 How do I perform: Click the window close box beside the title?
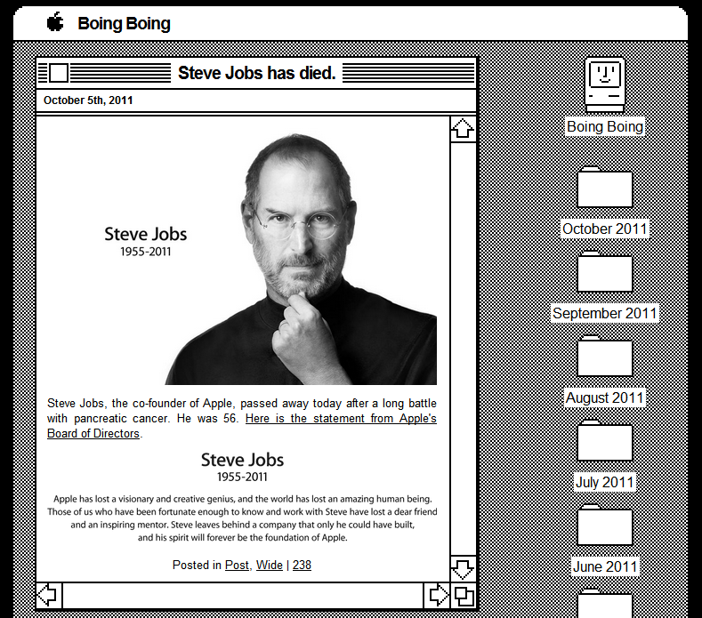(x=59, y=73)
